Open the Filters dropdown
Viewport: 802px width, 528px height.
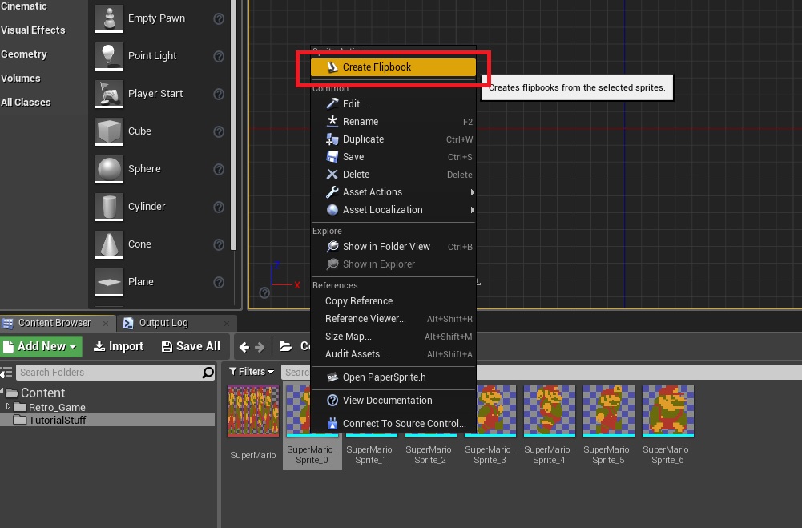[252, 372]
